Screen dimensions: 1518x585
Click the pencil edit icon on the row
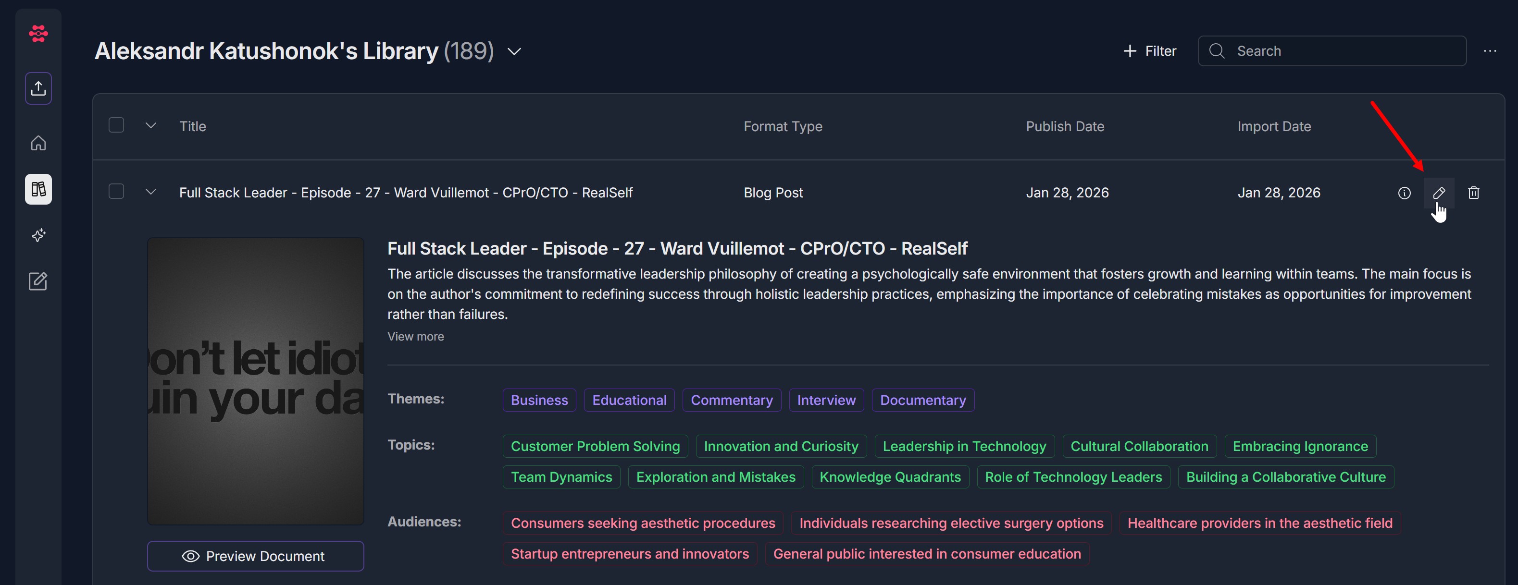coord(1438,193)
